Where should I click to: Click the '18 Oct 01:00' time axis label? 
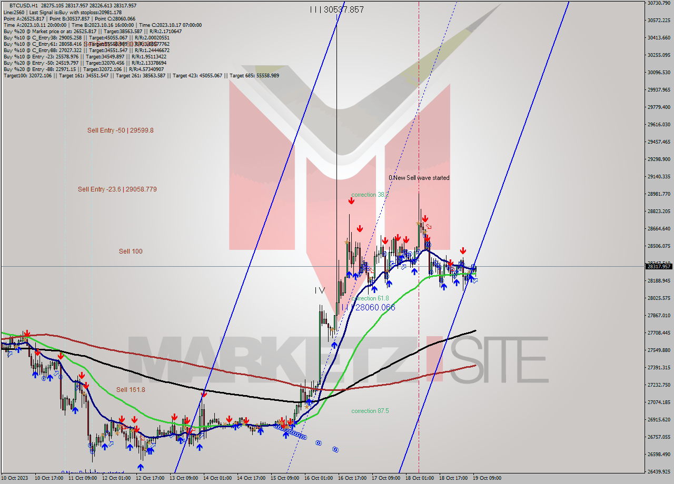point(419,478)
